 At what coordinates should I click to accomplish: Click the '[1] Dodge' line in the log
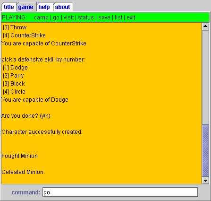15,68
